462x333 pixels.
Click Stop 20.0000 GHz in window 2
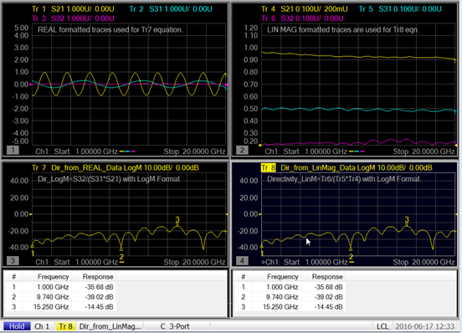423,151
